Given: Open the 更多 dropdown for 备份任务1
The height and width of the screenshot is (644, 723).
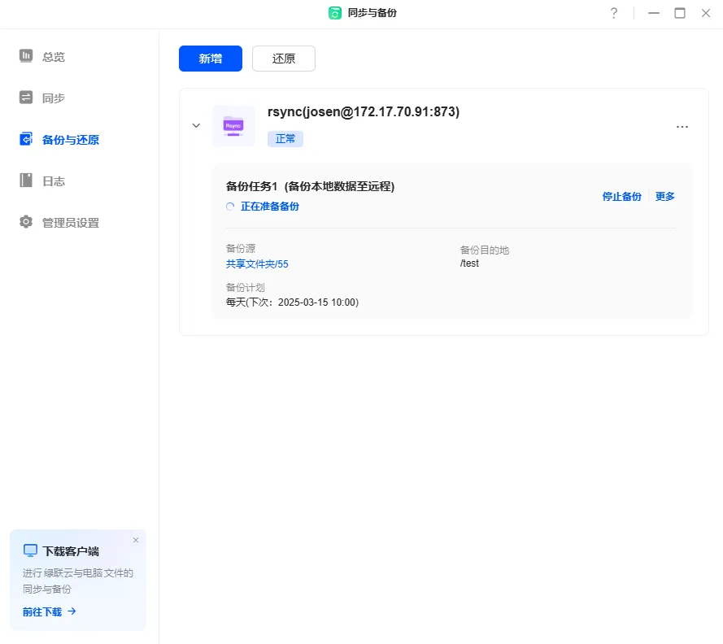Looking at the screenshot, I should [665, 197].
